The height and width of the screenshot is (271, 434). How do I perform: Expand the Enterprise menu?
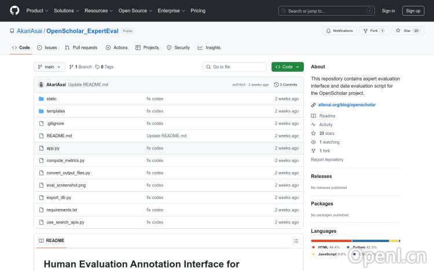(x=171, y=10)
